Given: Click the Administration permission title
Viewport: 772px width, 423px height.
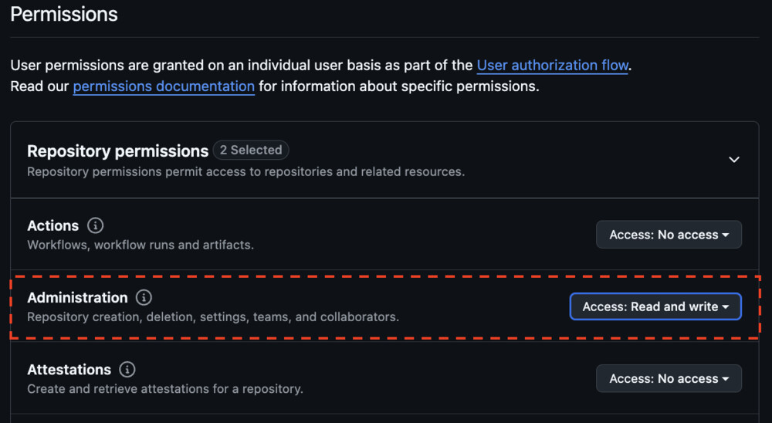Looking at the screenshot, I should pos(77,298).
